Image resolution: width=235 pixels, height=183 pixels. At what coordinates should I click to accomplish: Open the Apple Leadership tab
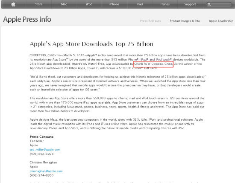click(221, 21)
